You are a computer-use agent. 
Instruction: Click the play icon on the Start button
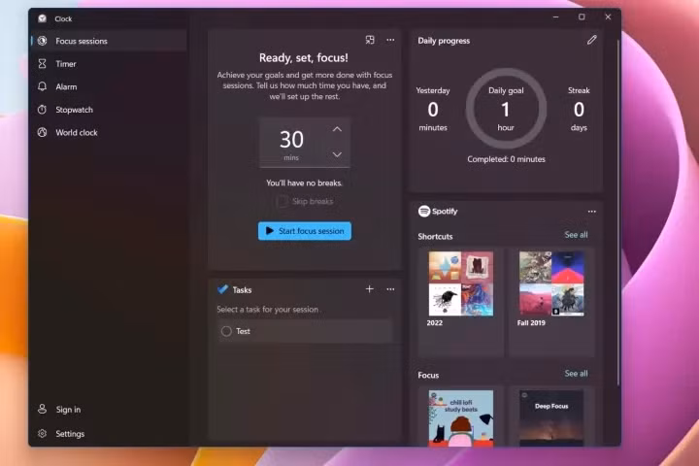pyautogui.click(x=269, y=231)
